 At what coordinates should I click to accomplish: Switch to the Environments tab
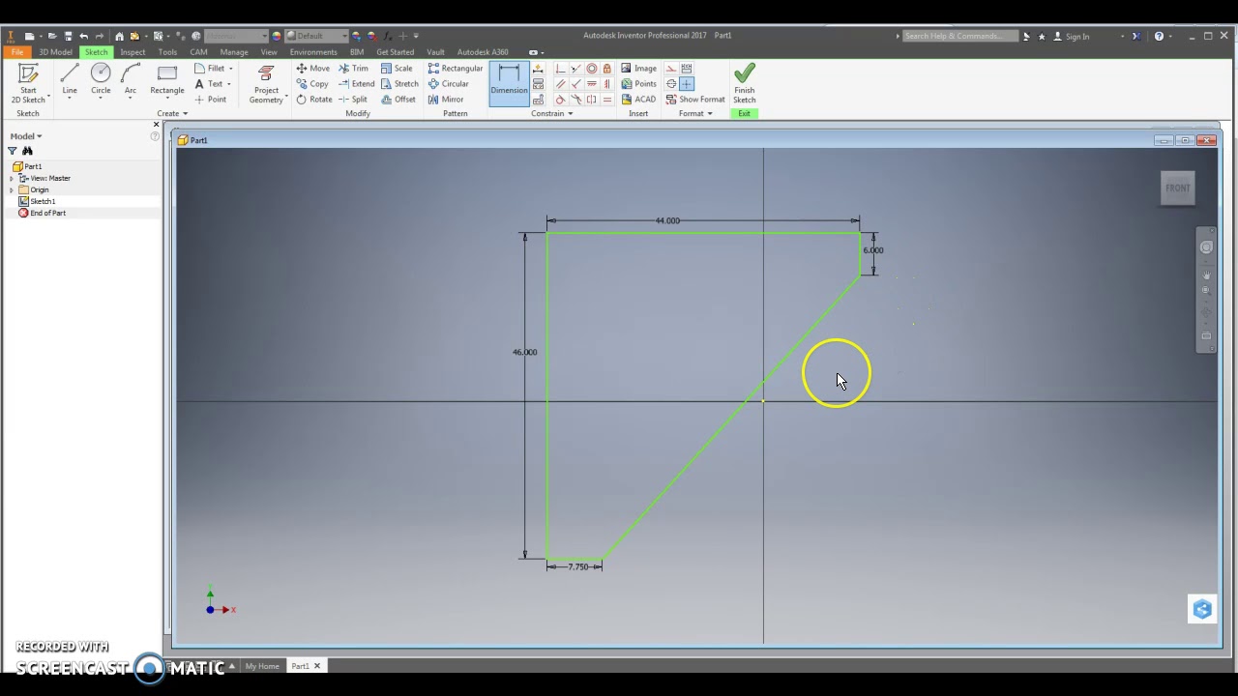pyautogui.click(x=313, y=52)
